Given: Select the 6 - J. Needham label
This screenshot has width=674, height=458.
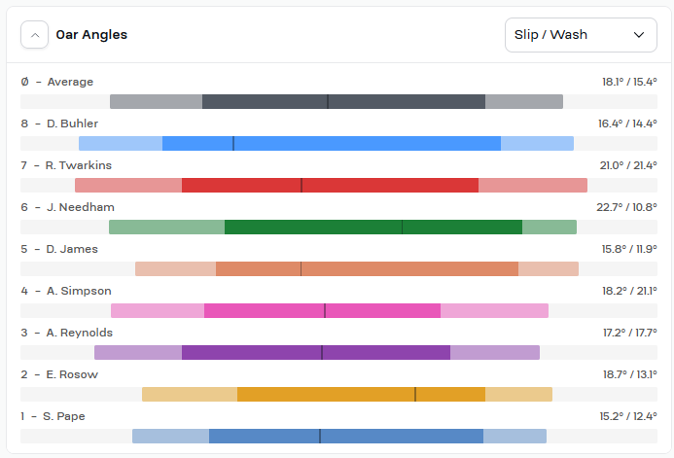Looking at the screenshot, I should pyautogui.click(x=67, y=207).
